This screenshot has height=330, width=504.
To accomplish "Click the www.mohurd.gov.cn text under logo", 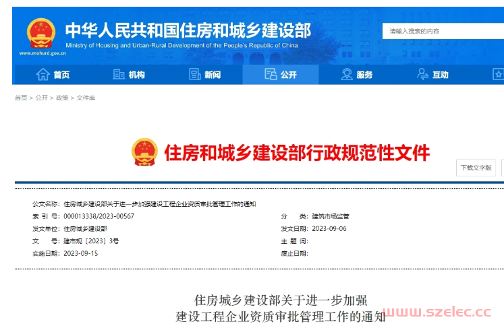I will 43,53.
